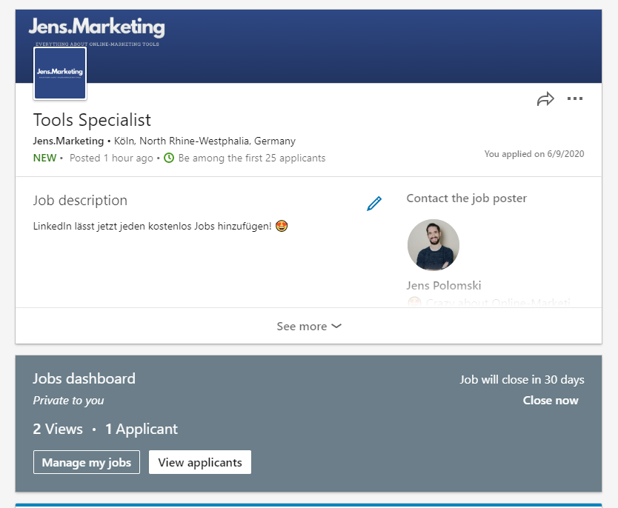
Task: Open the three-dot more options menu
Action: 574,98
